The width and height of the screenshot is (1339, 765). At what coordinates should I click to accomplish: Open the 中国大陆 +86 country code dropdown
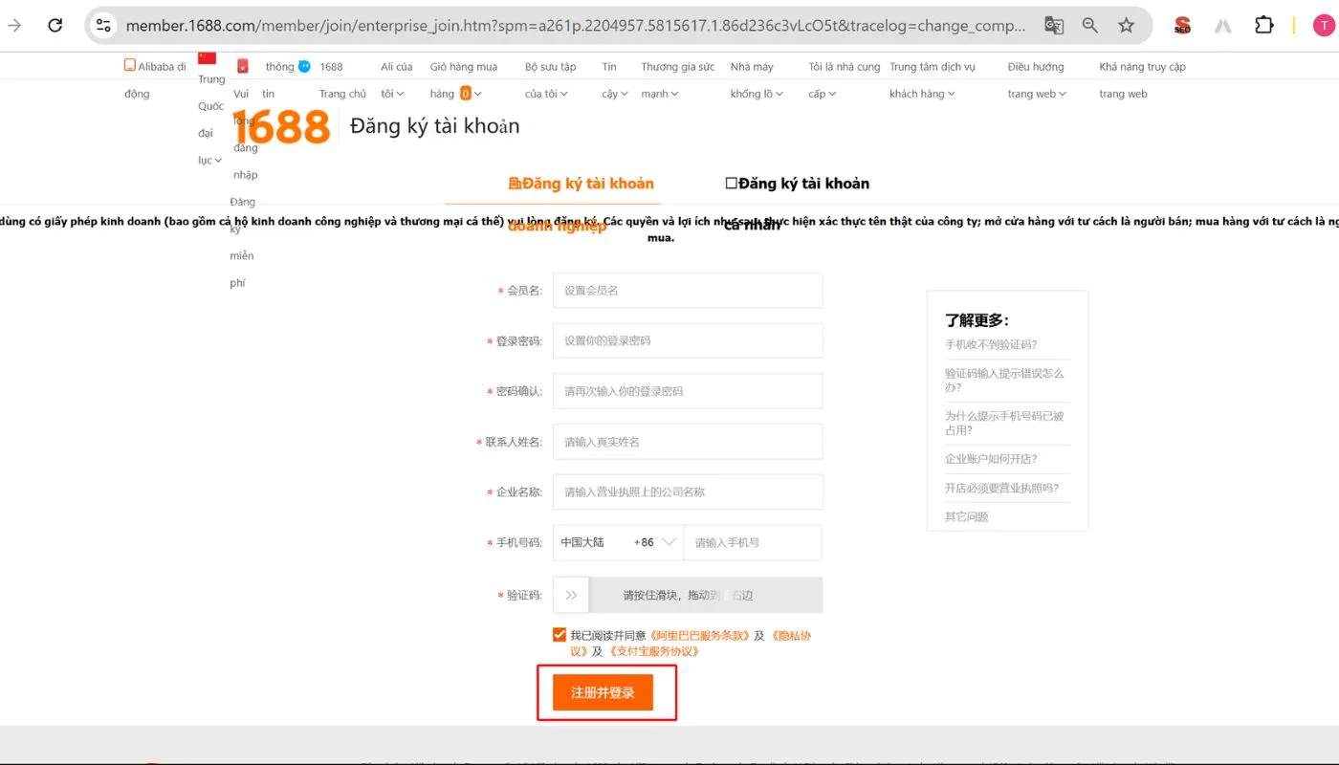(618, 542)
